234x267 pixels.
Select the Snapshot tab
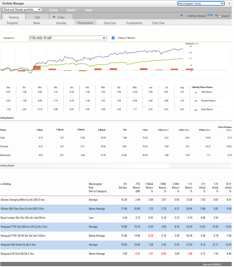(12, 23)
